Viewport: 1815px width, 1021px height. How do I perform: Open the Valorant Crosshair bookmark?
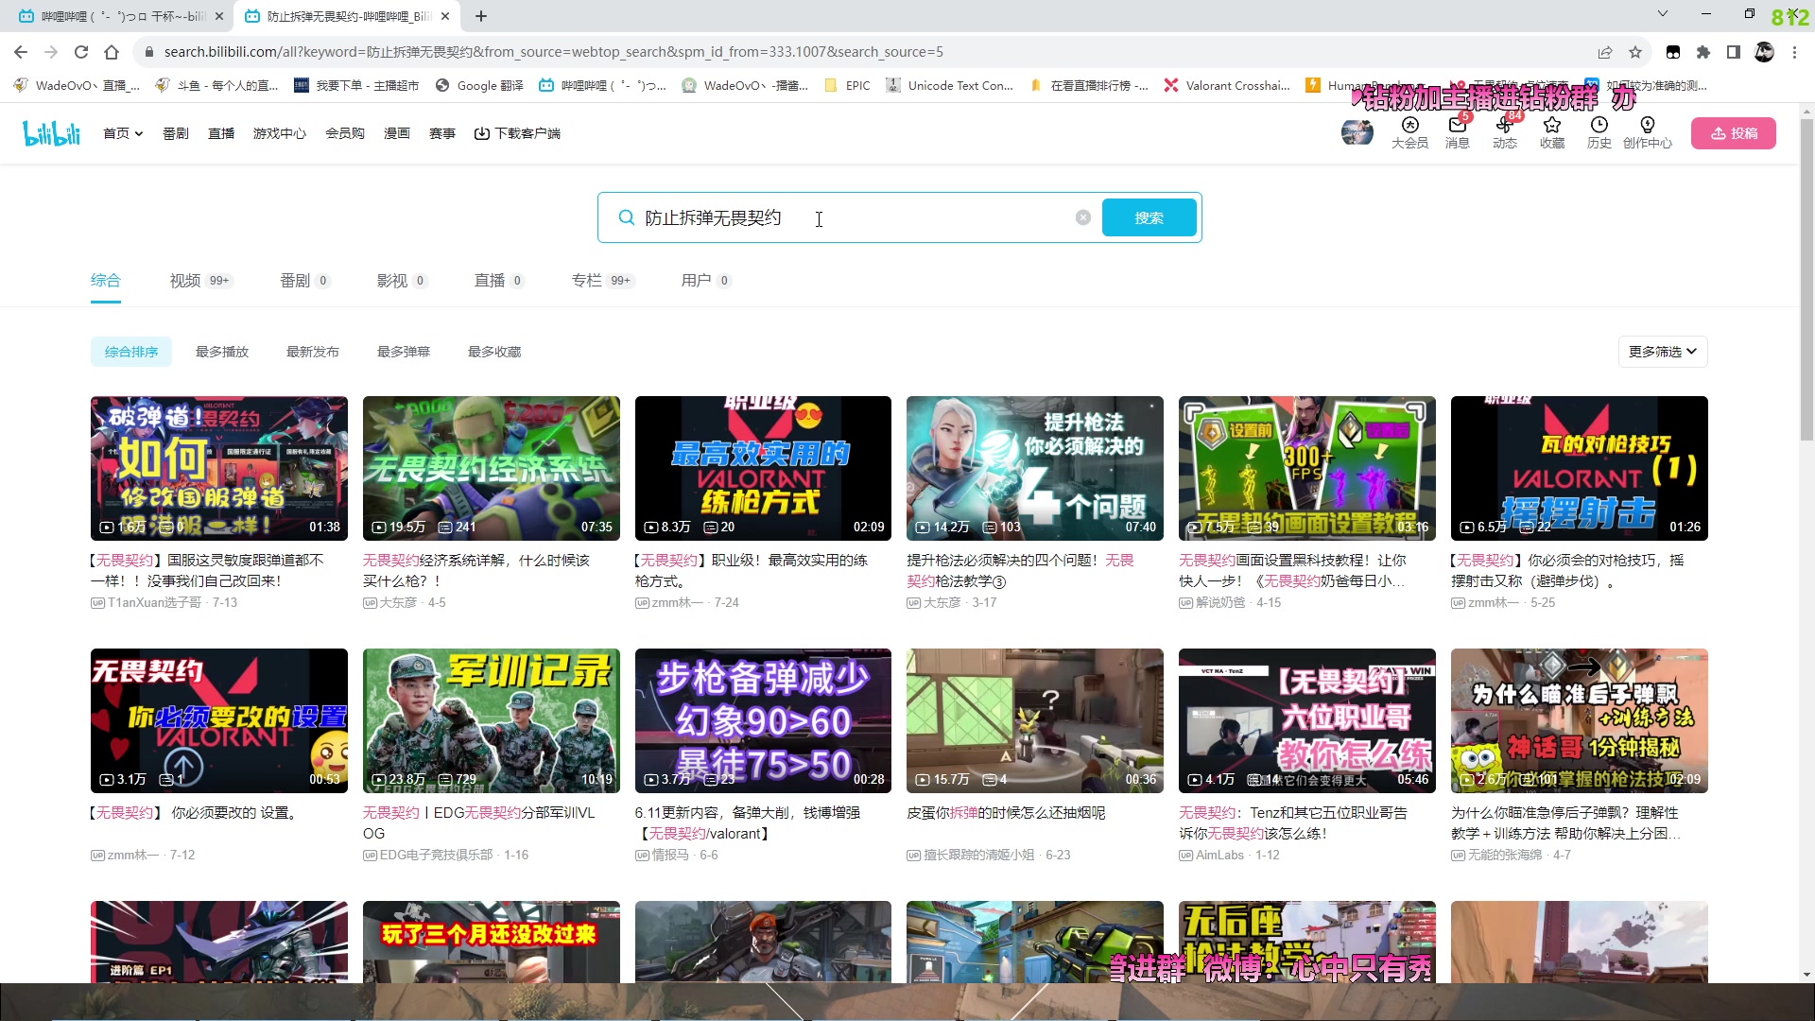pos(1227,85)
